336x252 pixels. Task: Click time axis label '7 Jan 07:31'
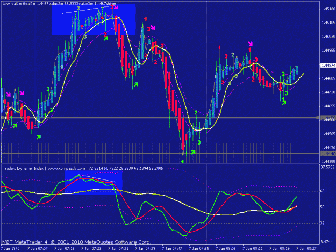(118, 249)
